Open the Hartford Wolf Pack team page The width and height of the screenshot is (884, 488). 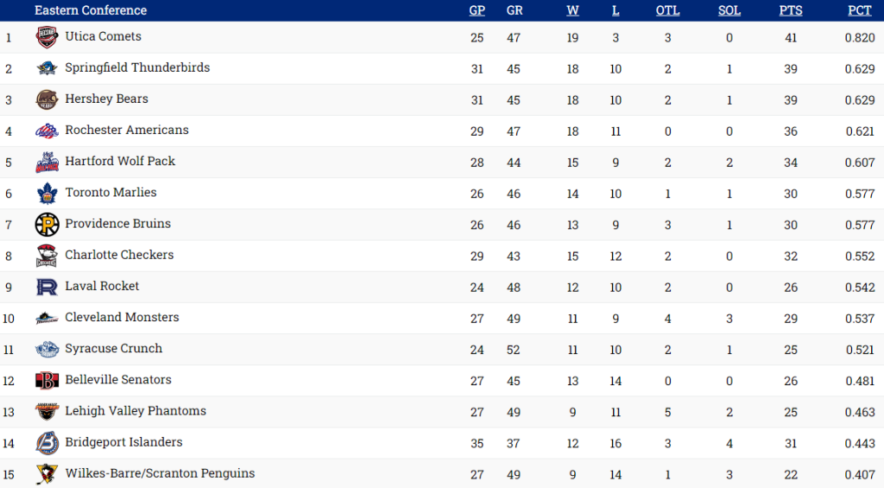(120, 162)
